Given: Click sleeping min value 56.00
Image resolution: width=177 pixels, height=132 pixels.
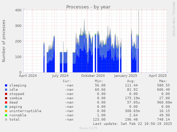Looking at the screenshot, I should (x=100, y=85).
